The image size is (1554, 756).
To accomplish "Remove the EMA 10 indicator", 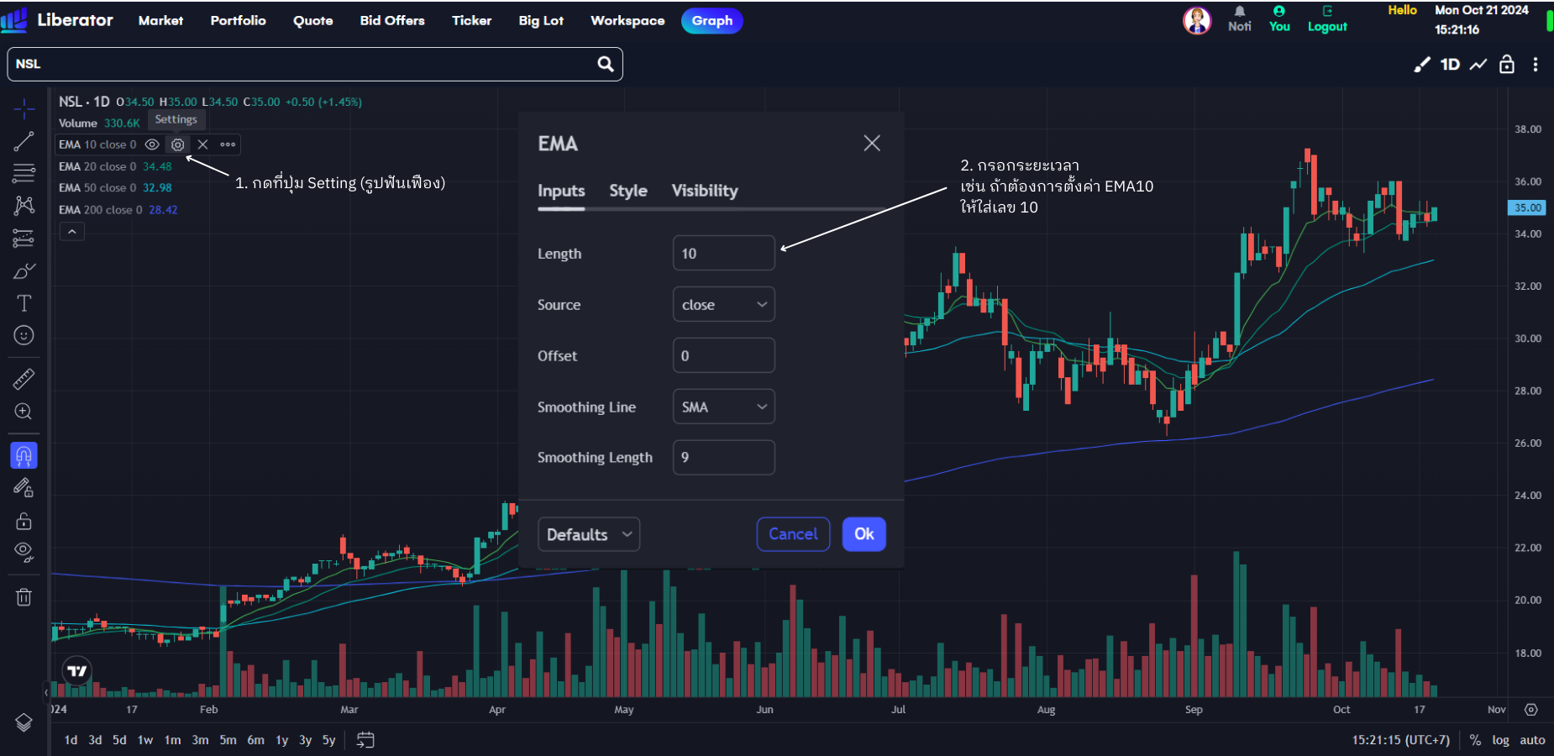I will pyautogui.click(x=202, y=144).
